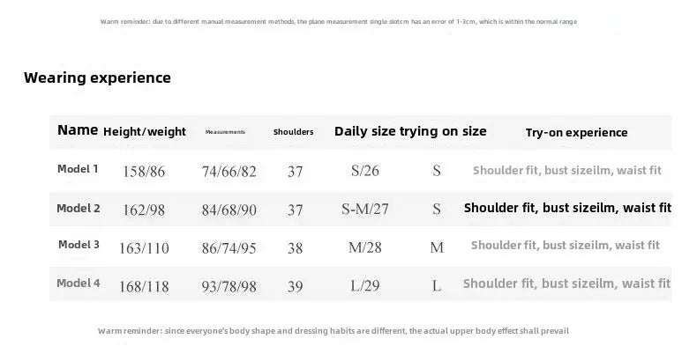Click the top warm reminder about measurement error
The height and width of the screenshot is (361, 697).
coord(339,21)
